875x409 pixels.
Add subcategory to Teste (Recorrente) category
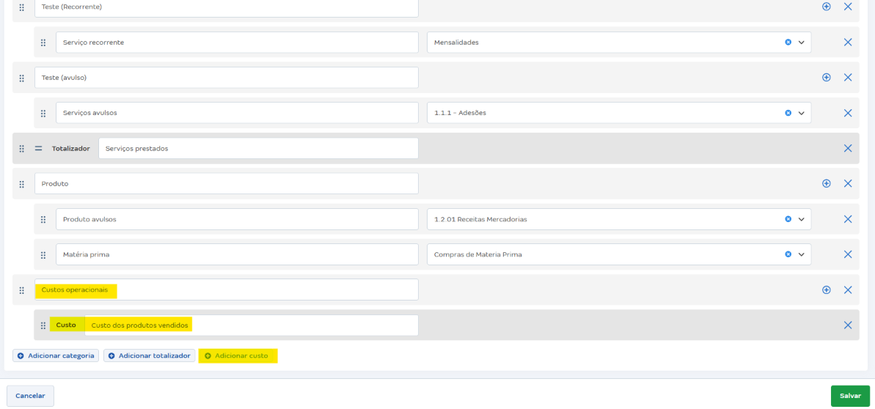click(827, 7)
